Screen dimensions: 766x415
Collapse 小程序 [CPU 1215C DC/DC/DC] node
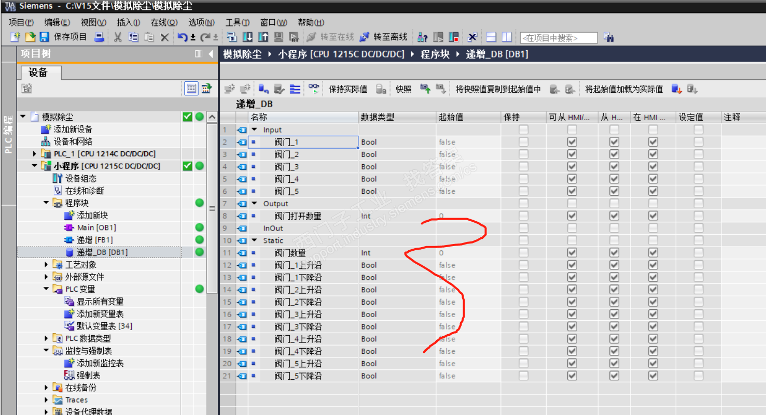pyautogui.click(x=35, y=166)
